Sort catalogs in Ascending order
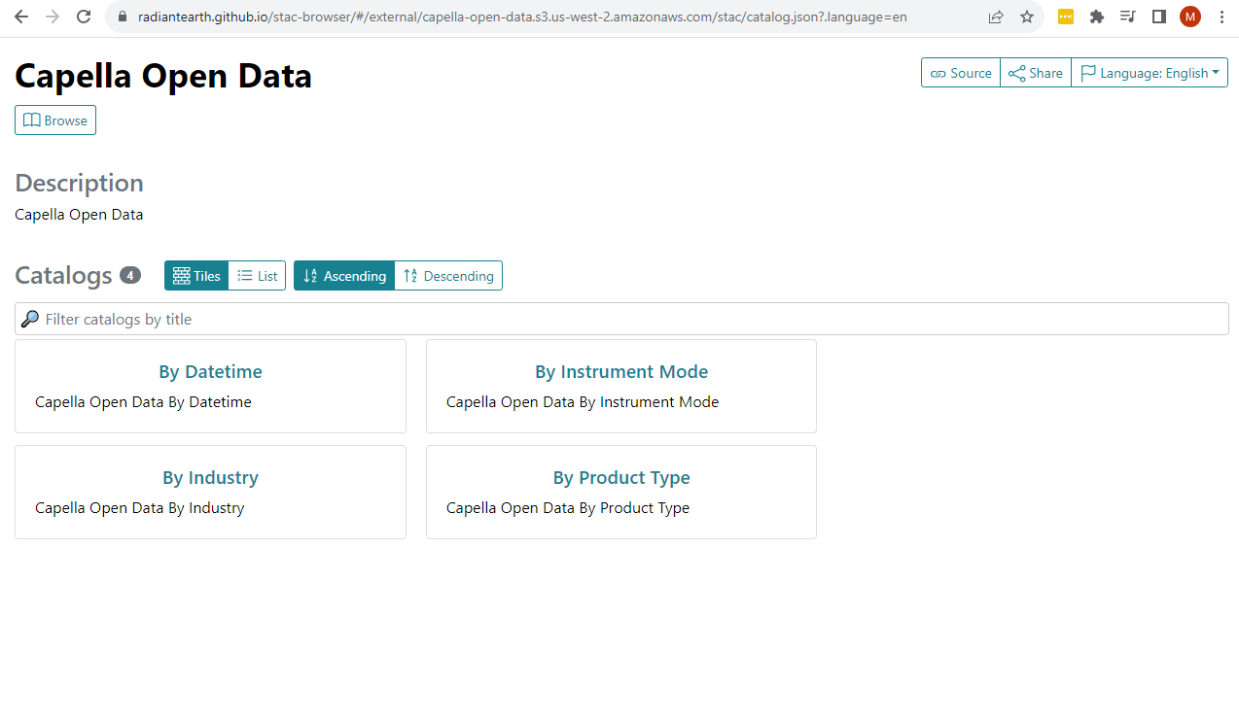This screenshot has width=1239, height=720. coord(344,276)
